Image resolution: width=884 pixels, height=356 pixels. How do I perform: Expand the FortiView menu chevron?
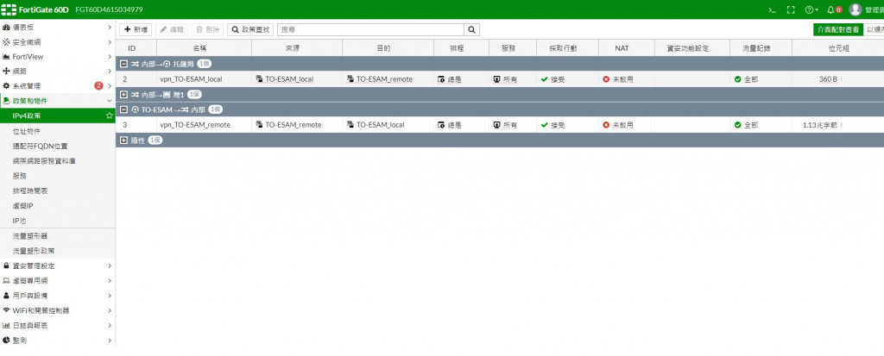[x=110, y=56]
